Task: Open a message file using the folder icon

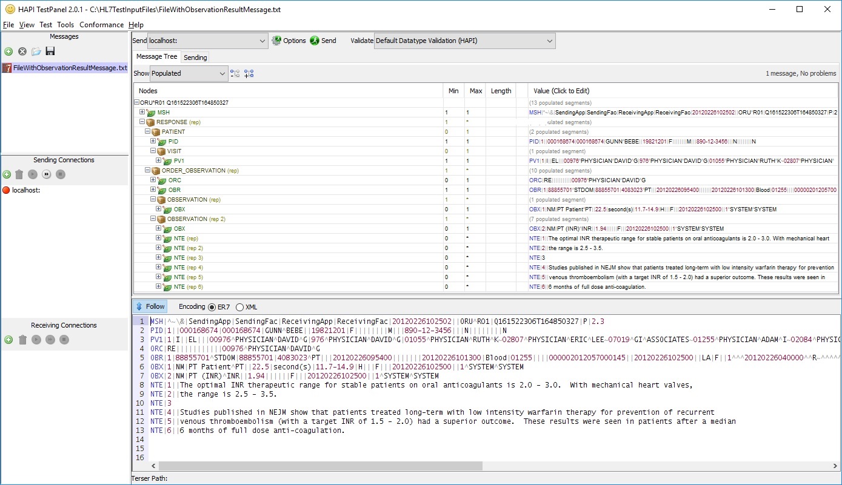Action: point(36,51)
